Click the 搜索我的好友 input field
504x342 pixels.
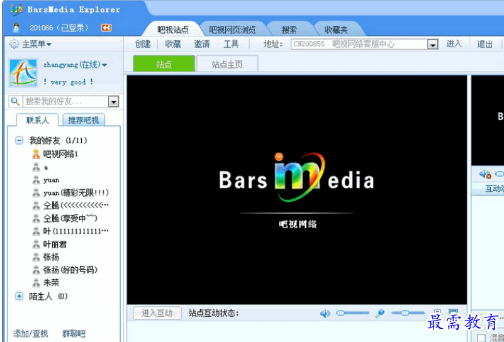(65, 101)
